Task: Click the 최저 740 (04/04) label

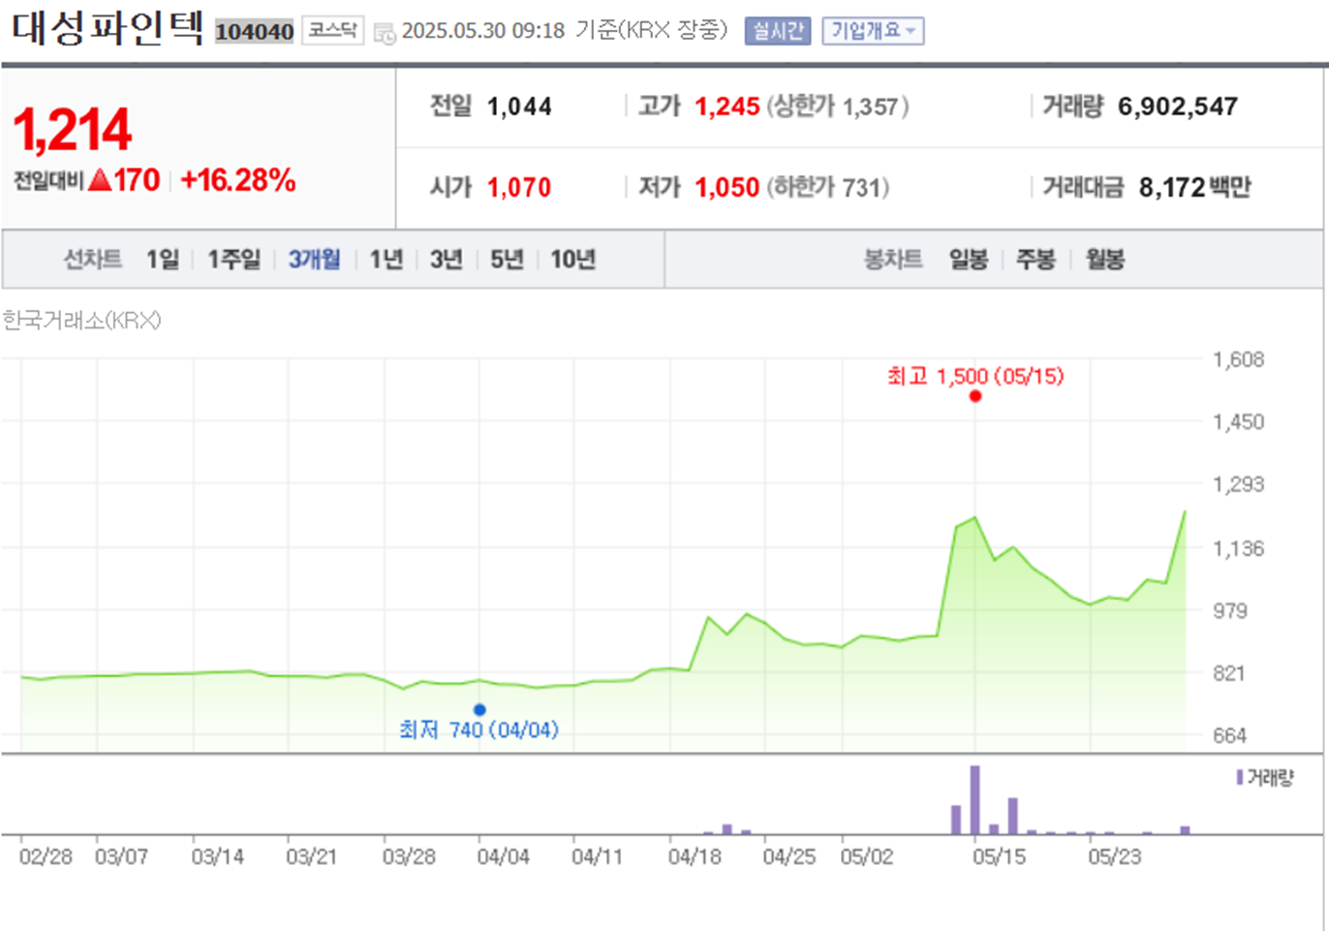Action: 479,729
